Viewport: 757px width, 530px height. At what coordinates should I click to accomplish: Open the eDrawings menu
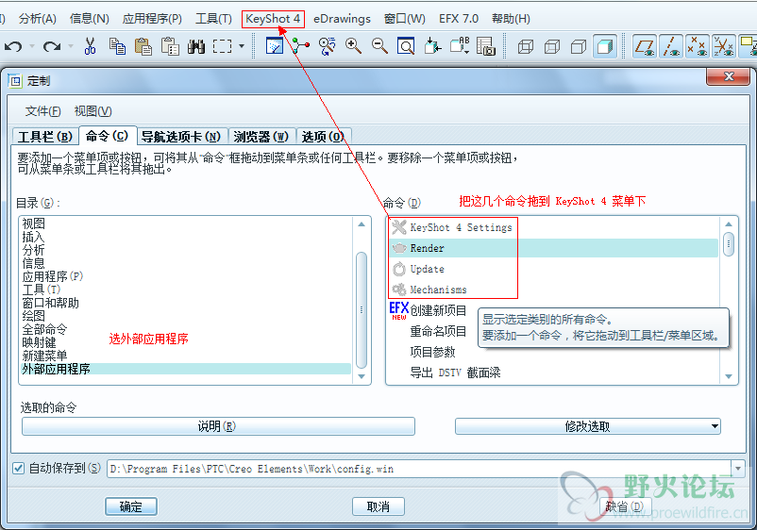click(x=343, y=19)
